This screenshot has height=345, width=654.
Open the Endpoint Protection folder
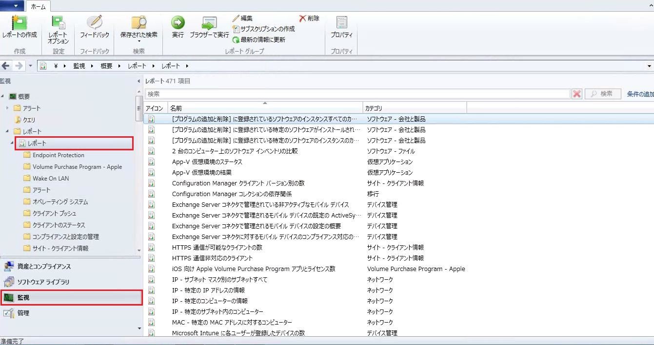click(x=54, y=155)
